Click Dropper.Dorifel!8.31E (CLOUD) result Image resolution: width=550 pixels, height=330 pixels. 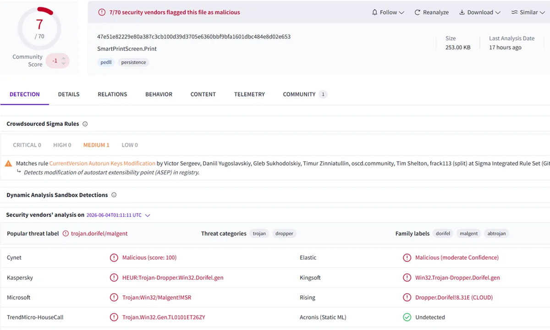click(x=454, y=298)
